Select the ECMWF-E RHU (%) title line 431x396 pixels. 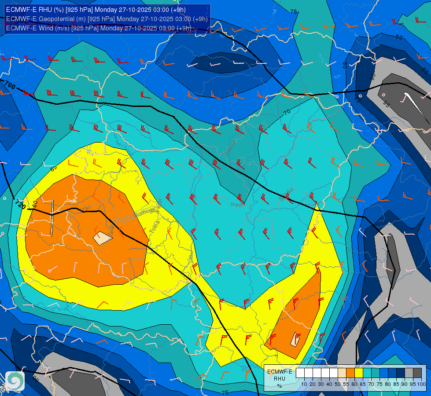click(96, 10)
